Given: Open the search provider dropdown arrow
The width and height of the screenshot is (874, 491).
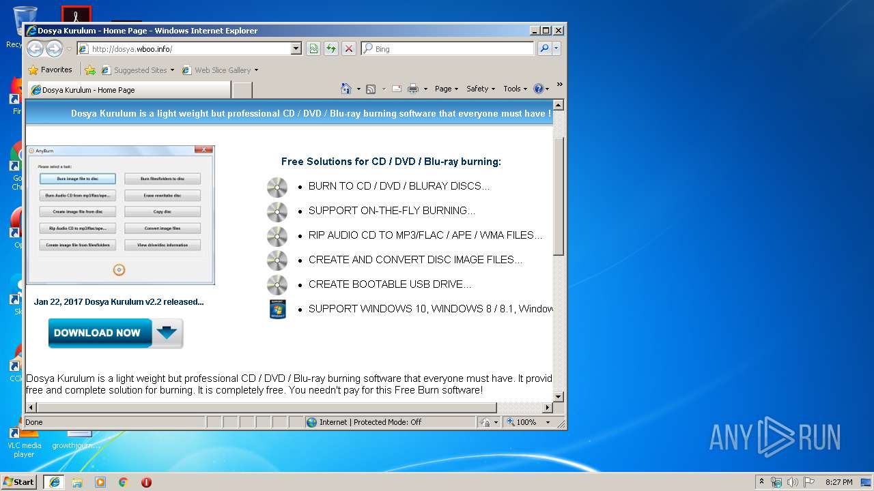Looking at the screenshot, I should click(x=556, y=48).
